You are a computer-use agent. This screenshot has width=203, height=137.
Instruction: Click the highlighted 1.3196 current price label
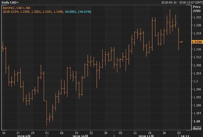point(197,42)
